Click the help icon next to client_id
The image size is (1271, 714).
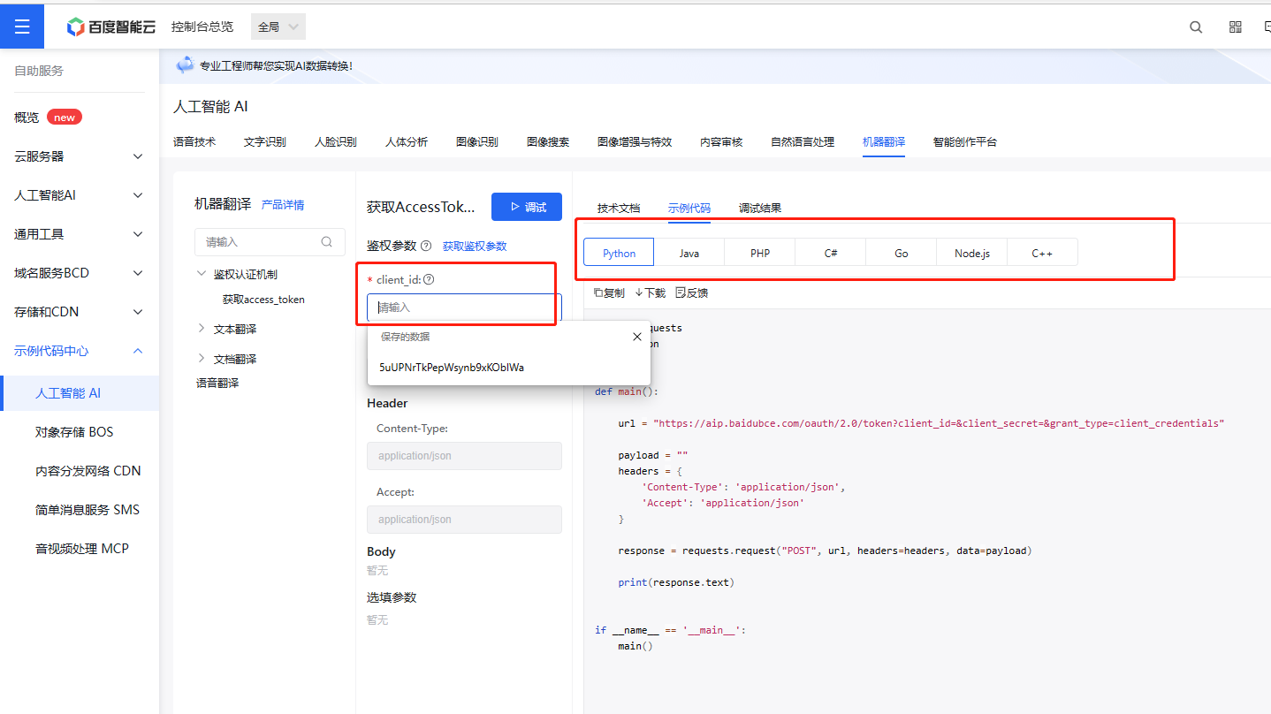coord(429,280)
